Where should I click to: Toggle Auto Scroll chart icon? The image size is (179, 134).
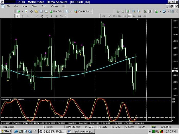(145, 11)
